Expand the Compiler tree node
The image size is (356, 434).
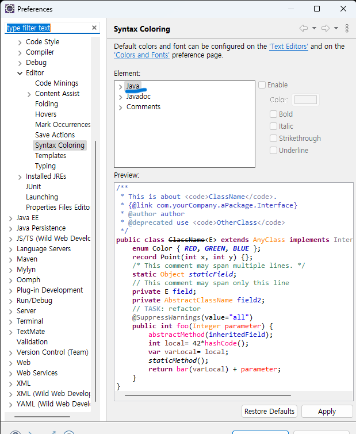pos(20,53)
